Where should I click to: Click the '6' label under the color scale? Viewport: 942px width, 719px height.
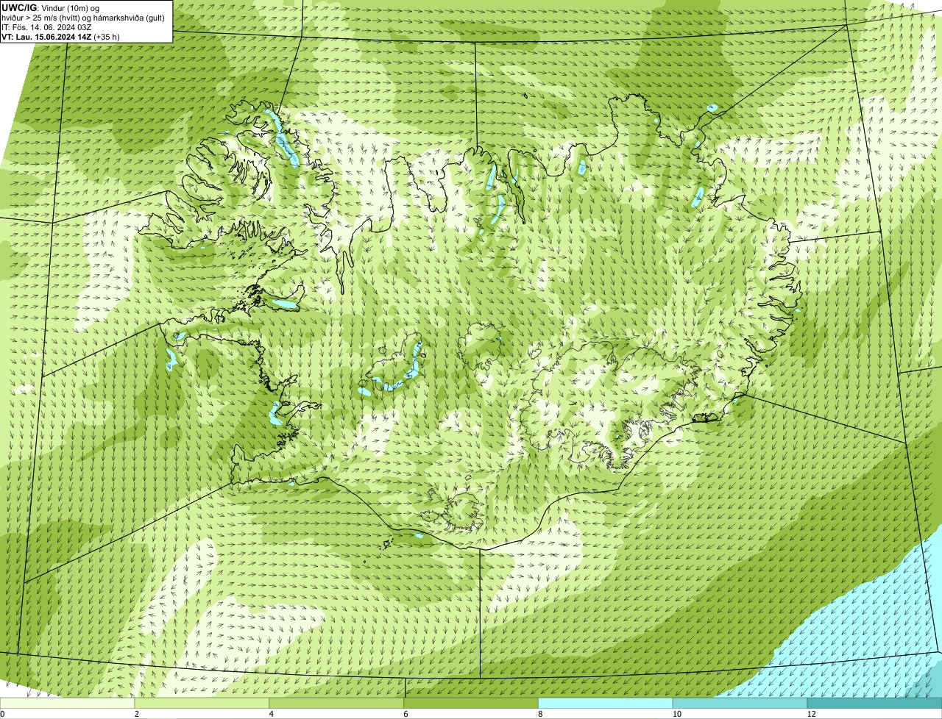(x=406, y=714)
